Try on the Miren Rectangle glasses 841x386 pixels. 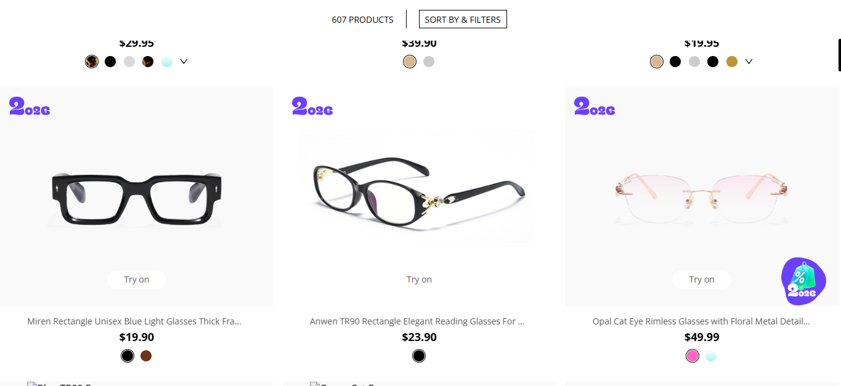136,279
